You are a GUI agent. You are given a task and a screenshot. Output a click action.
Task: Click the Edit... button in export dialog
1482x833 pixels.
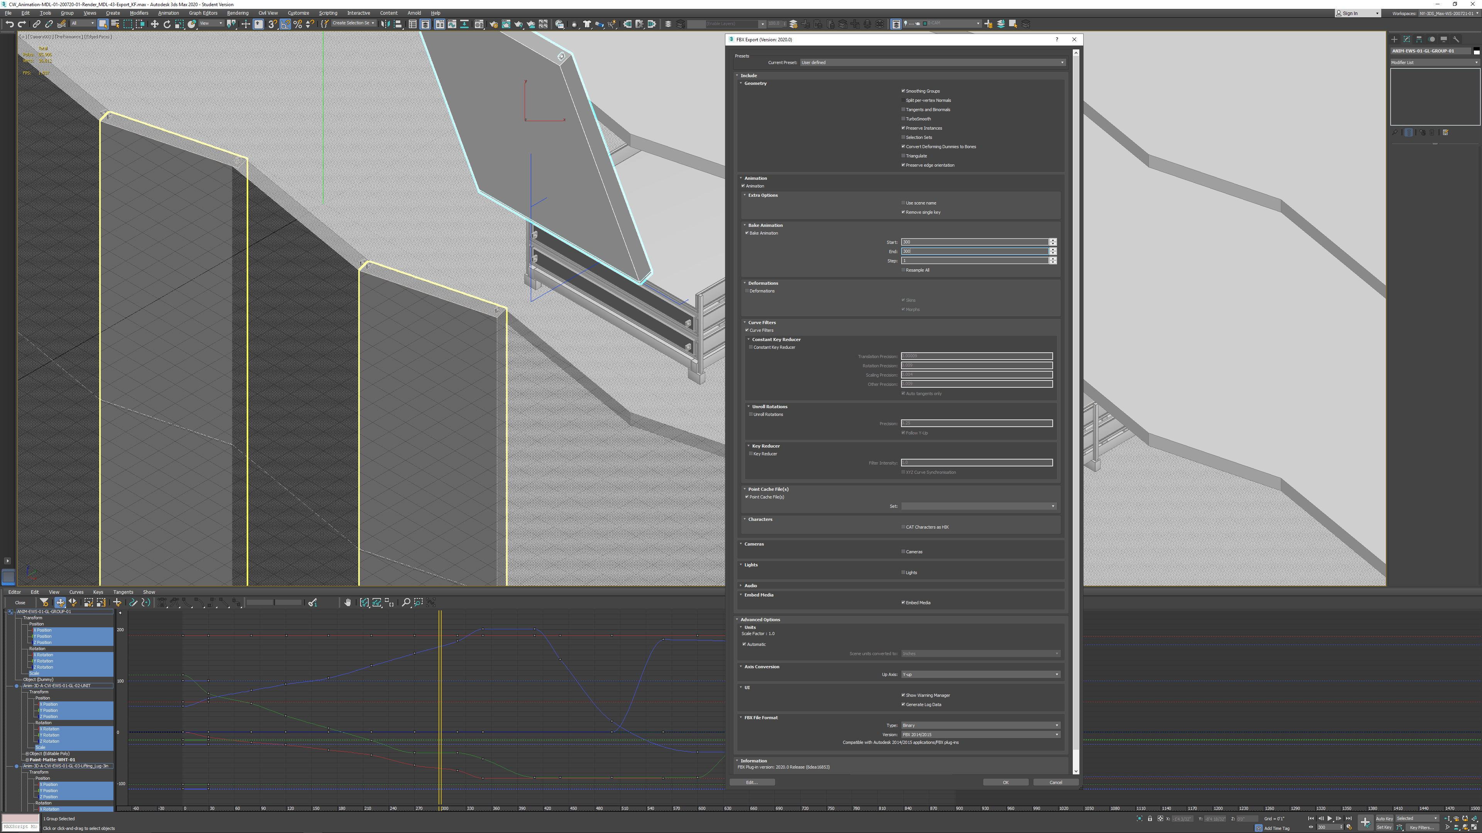coord(751,782)
